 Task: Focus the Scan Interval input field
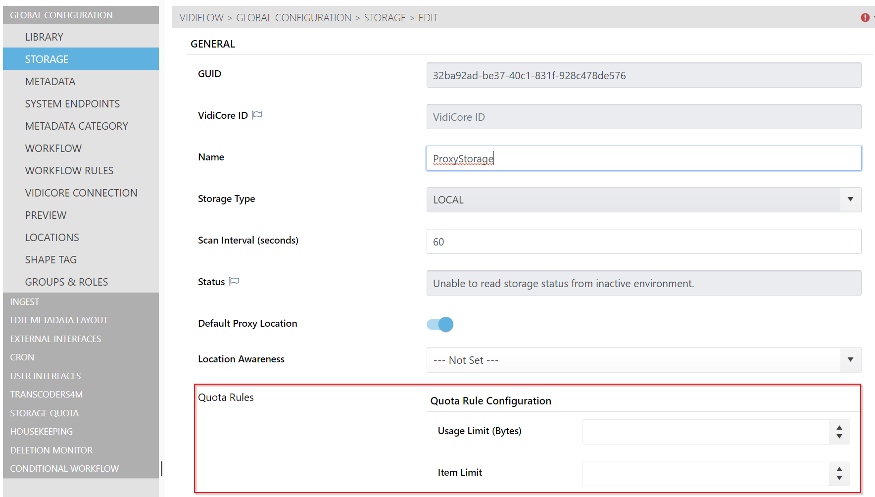click(x=643, y=242)
